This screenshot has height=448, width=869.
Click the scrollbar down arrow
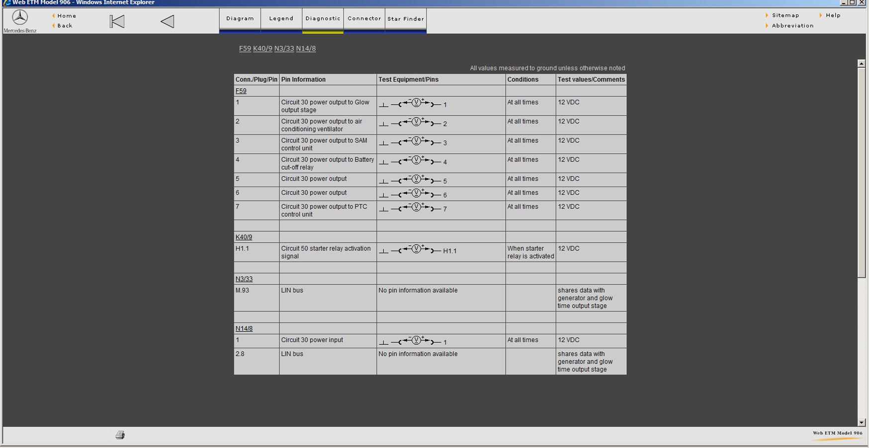pyautogui.click(x=862, y=423)
